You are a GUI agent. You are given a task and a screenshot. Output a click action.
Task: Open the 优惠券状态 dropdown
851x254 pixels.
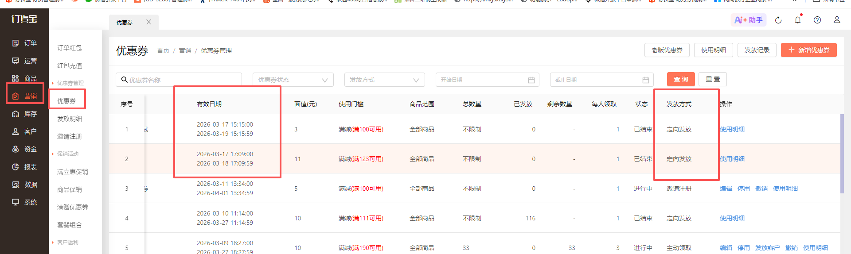(293, 80)
